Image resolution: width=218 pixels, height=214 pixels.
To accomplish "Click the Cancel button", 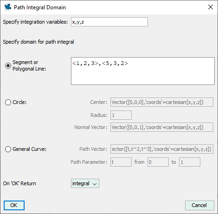I will (199, 205).
